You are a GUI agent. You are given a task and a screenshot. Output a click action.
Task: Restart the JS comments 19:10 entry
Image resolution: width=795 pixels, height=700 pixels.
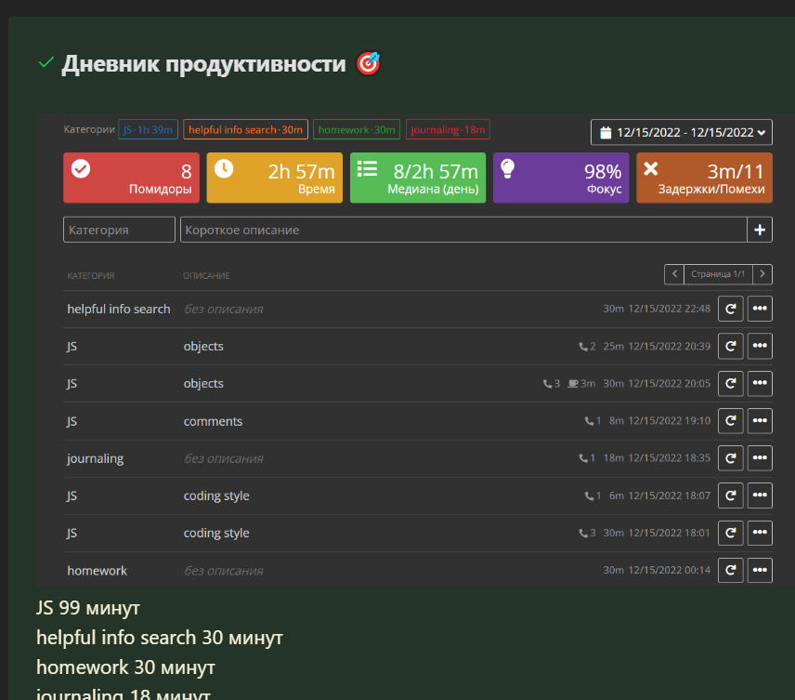tap(730, 421)
